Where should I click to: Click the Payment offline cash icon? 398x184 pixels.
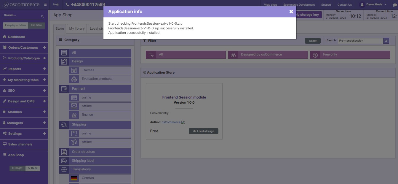click(x=74, y=106)
